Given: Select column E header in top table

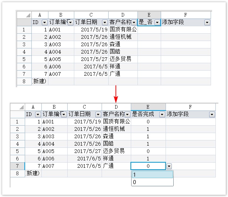Looking at the screenshot, I should 149,15.
